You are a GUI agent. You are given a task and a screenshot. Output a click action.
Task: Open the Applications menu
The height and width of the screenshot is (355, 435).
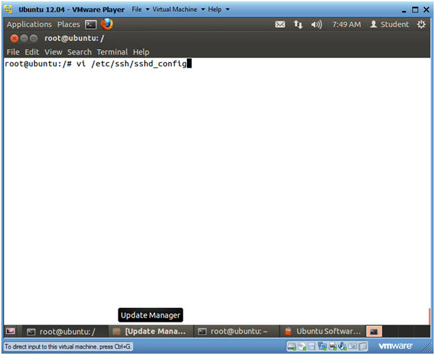pyautogui.click(x=29, y=24)
